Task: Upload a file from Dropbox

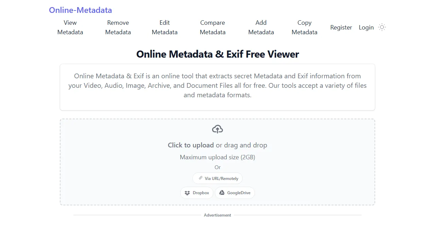Action: click(196, 192)
